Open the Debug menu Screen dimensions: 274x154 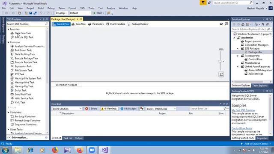coord(51,8)
